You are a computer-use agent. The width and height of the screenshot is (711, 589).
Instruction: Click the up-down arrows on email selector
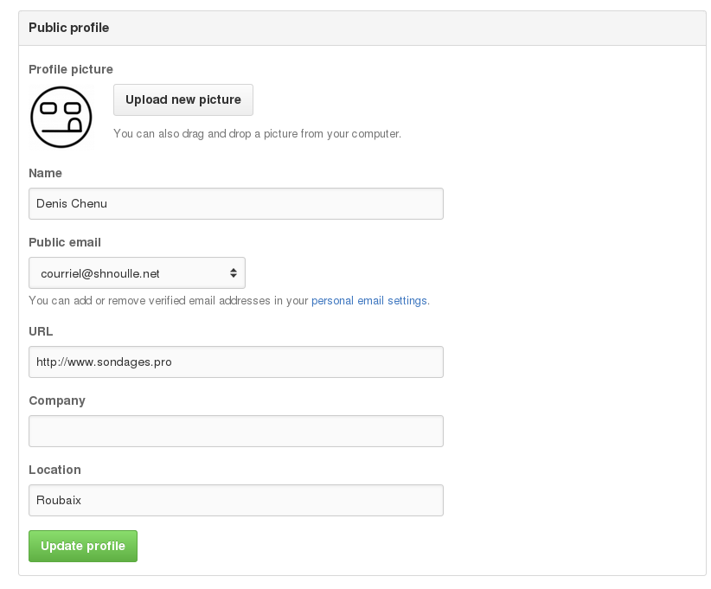click(x=234, y=272)
